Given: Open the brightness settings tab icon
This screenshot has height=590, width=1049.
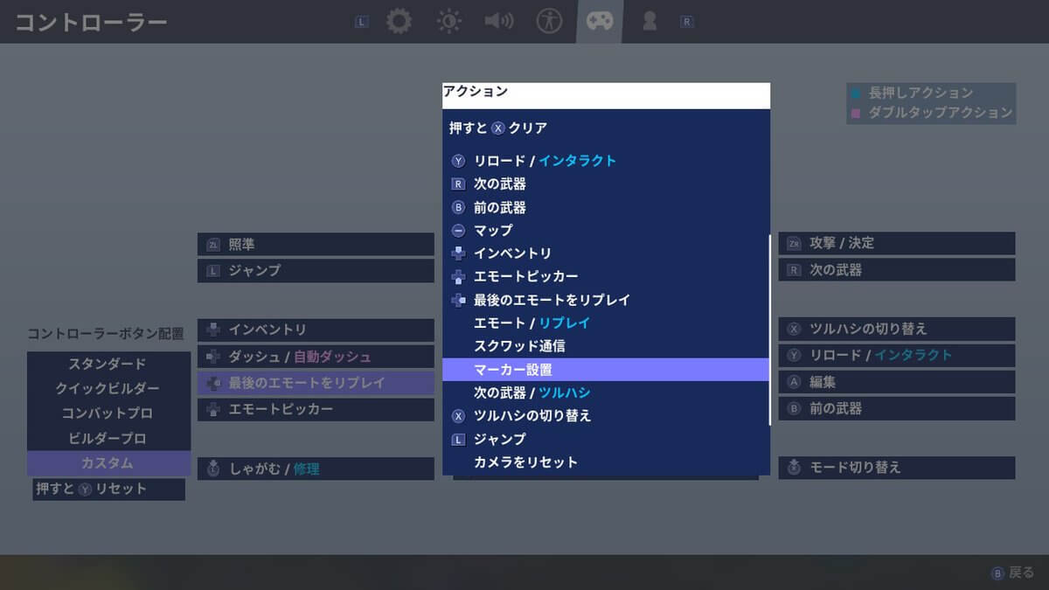Looking at the screenshot, I should pos(449,21).
